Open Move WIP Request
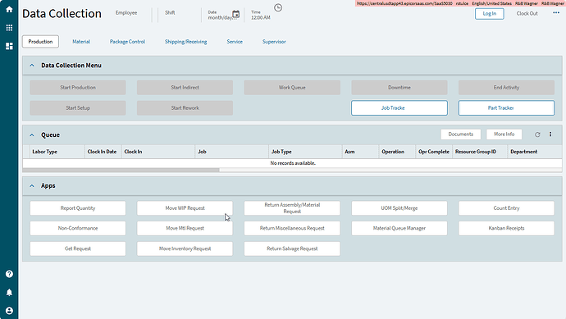Screen dimensions: 566x319 [185, 208]
